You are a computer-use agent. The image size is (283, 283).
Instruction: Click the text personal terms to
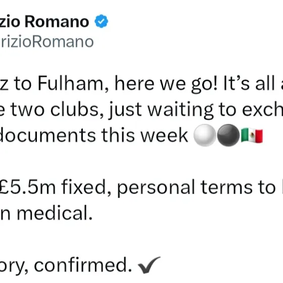(x=197, y=187)
